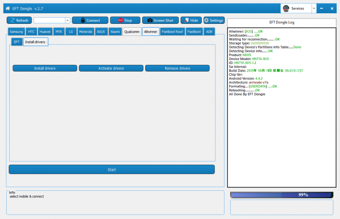Switch to the ADB tab

[x=209, y=32]
